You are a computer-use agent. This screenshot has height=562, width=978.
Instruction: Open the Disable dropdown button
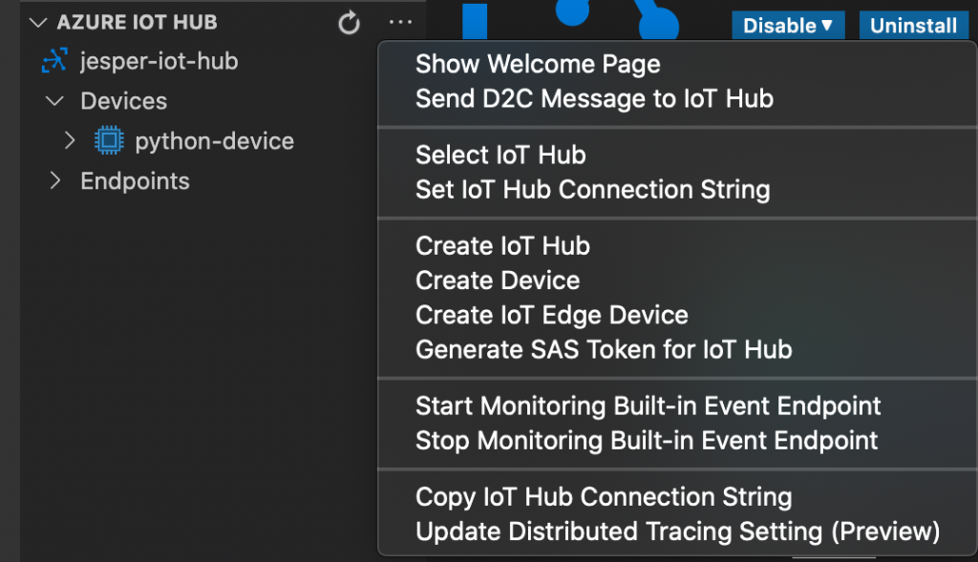(x=788, y=26)
